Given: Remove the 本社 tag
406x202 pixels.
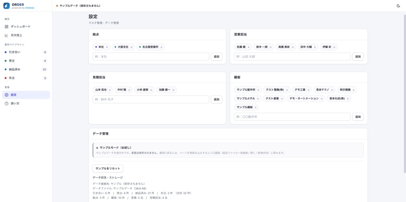Looking at the screenshot, I should pyautogui.click(x=107, y=47).
